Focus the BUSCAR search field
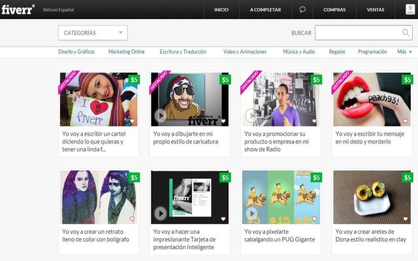 pos(357,33)
